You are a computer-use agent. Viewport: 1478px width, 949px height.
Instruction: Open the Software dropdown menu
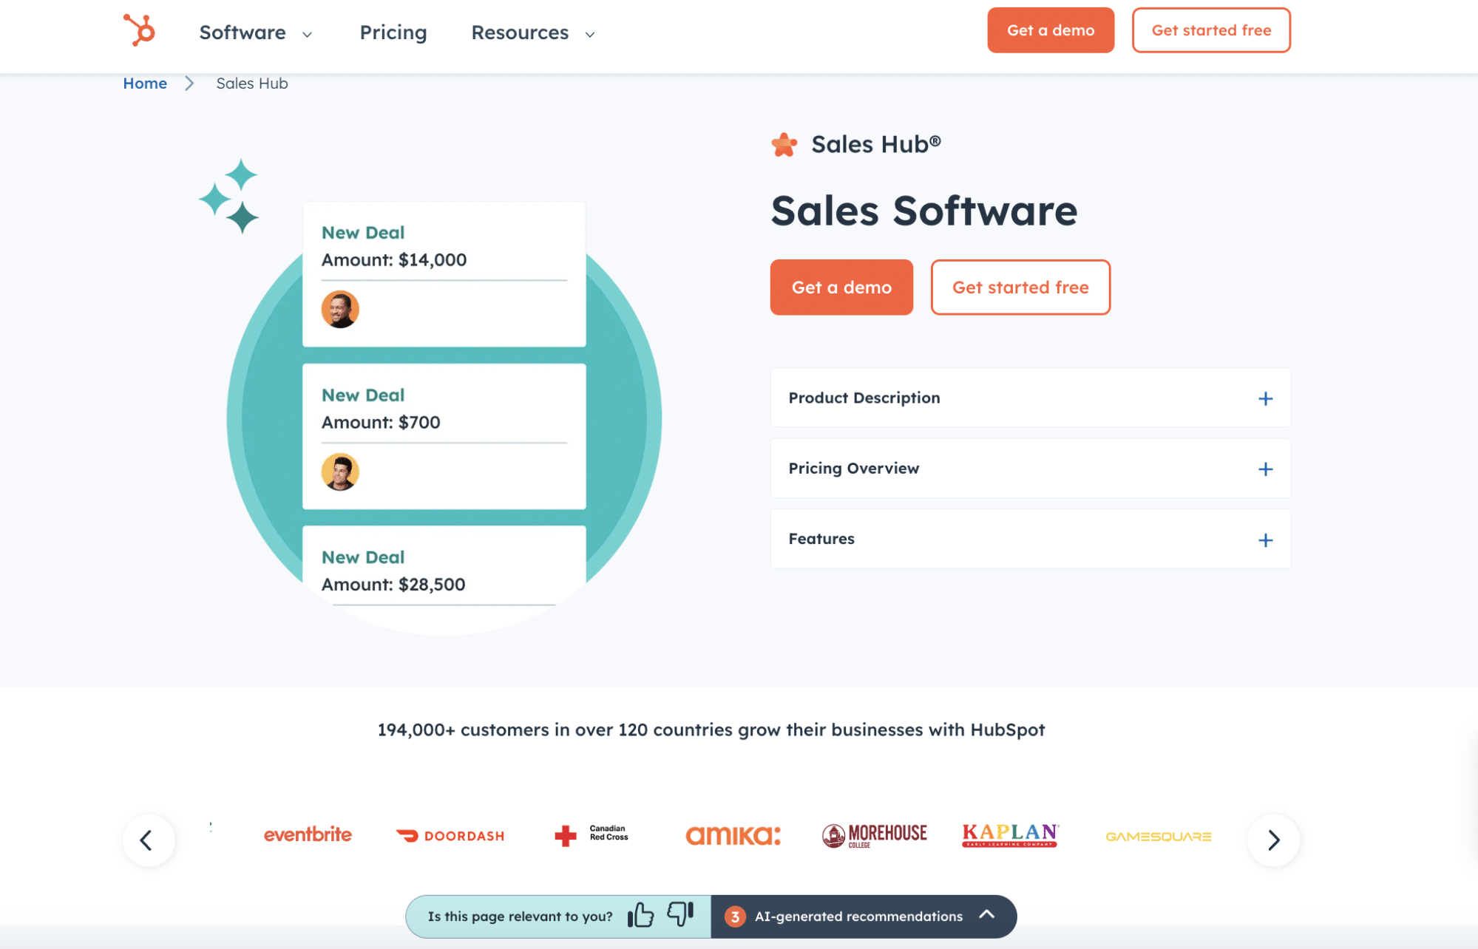[256, 33]
